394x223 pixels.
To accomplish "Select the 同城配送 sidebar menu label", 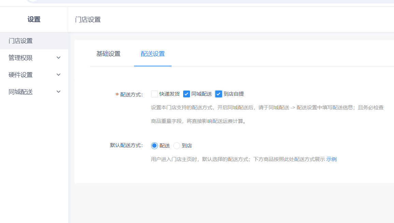I will [x=20, y=92].
